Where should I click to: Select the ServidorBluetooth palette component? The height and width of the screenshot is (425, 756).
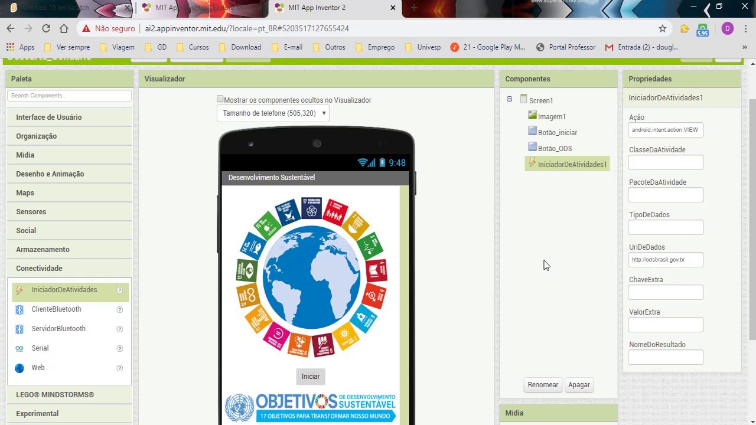coord(58,329)
